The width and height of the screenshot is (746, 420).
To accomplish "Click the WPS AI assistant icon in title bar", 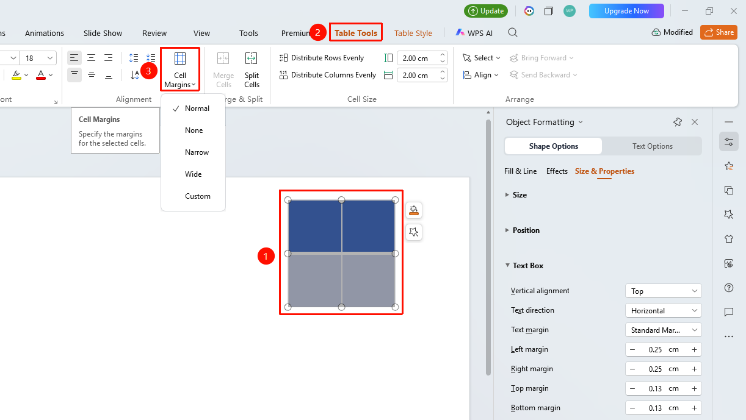I will (529, 11).
